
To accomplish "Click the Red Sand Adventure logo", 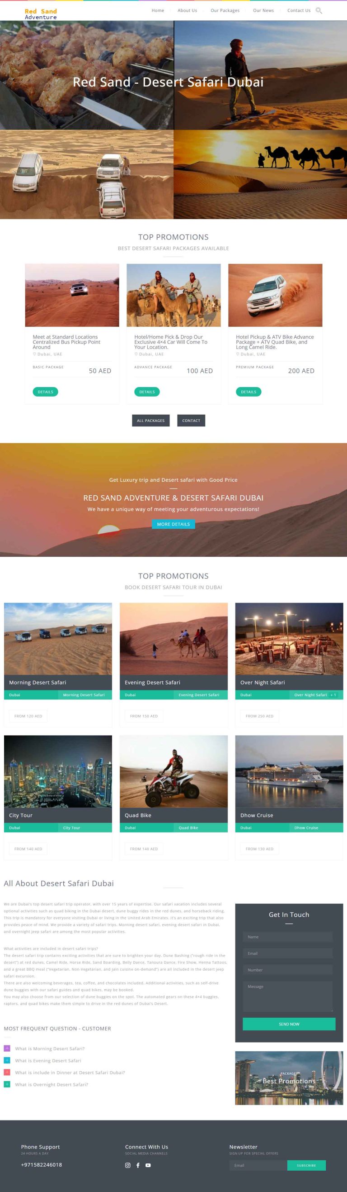I will (x=41, y=14).
